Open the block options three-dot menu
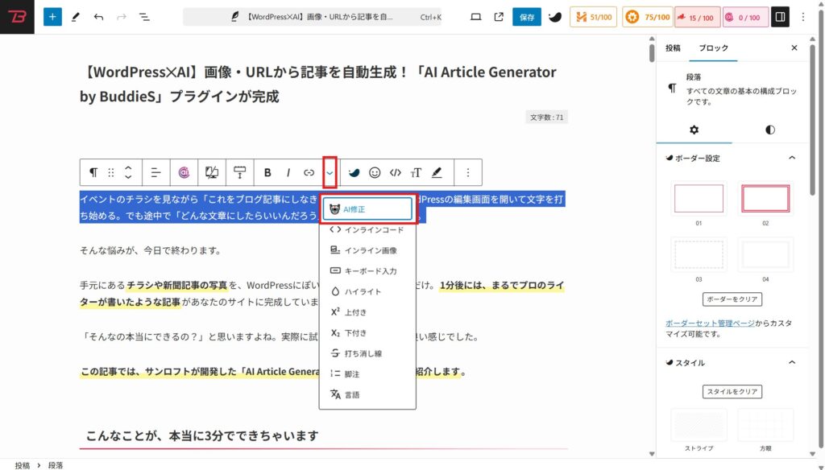The height and width of the screenshot is (470, 825). [x=468, y=172]
